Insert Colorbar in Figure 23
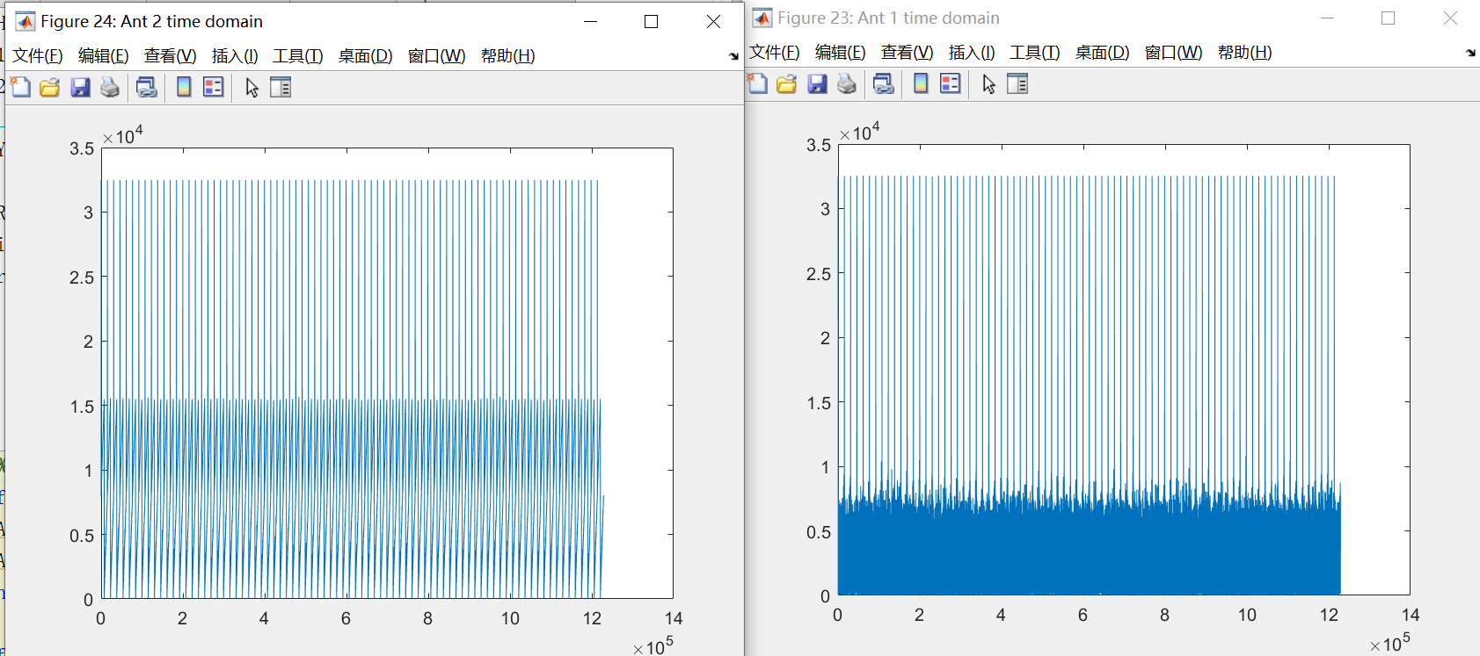The width and height of the screenshot is (1480, 656). click(921, 83)
